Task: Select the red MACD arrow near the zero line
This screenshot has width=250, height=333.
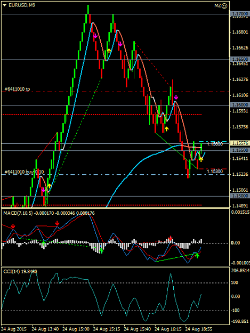Action: click(171, 238)
